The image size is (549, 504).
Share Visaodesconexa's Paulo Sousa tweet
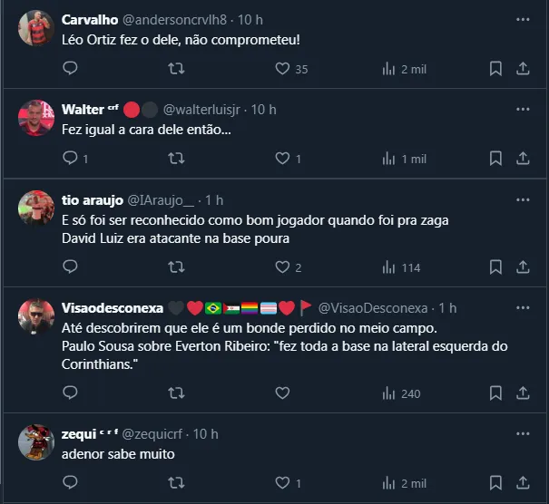coord(523,393)
